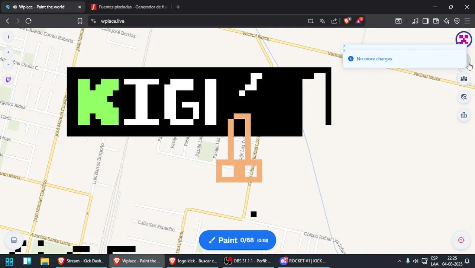Open the Brave playlist music icon
The width and height of the screenshot is (475, 268).
pos(415,21)
